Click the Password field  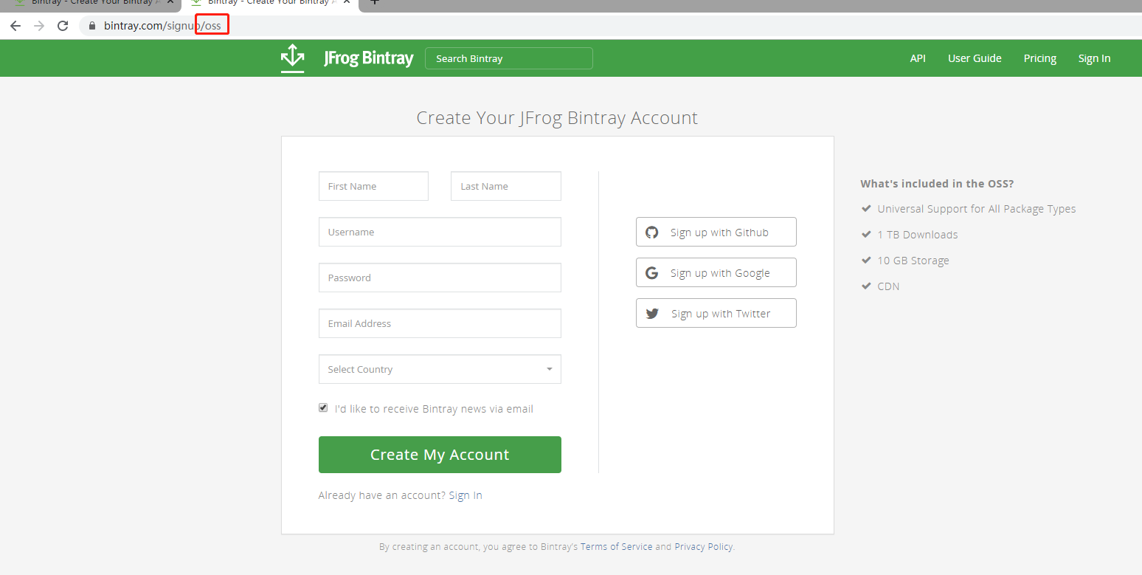pos(440,278)
